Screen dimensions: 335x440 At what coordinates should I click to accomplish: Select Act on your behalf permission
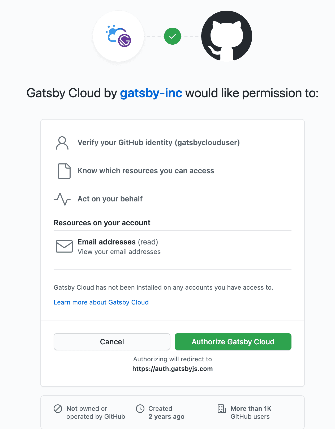pyautogui.click(x=110, y=199)
